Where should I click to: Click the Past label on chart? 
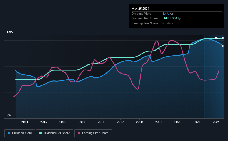tap(218, 38)
